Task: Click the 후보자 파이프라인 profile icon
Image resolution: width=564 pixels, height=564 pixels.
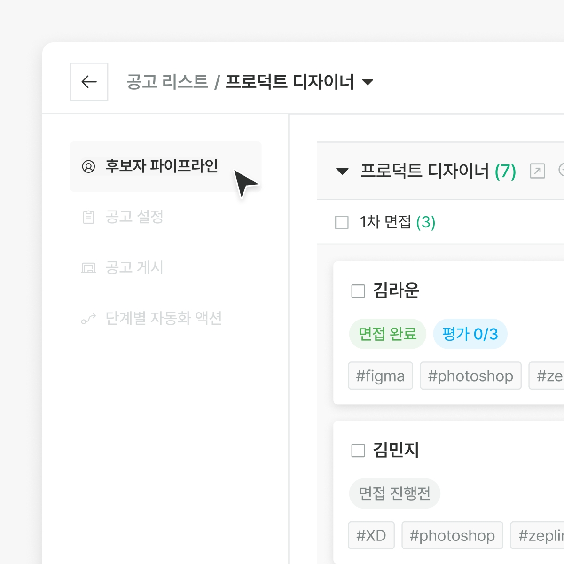Action: [88, 166]
